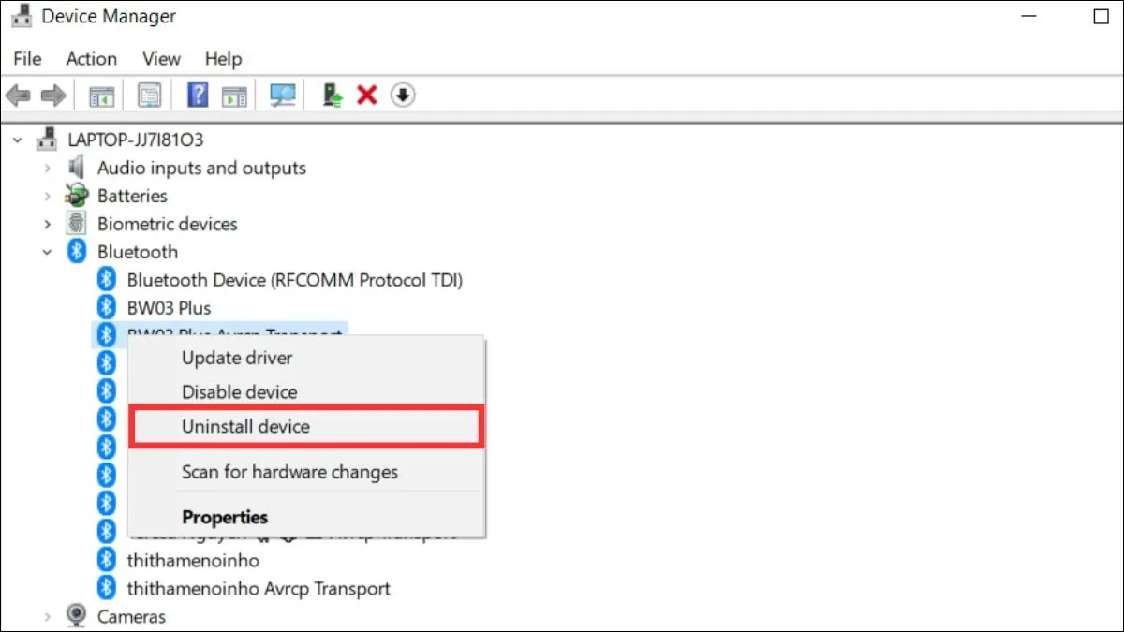Click the blue Help question mark icon
Image resolution: width=1124 pixels, height=632 pixels.
coord(198,96)
